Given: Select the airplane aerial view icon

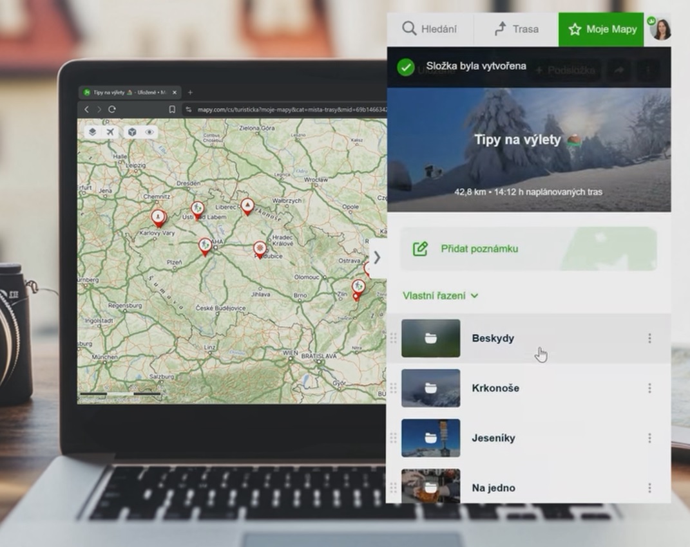Looking at the screenshot, I should click(x=110, y=132).
